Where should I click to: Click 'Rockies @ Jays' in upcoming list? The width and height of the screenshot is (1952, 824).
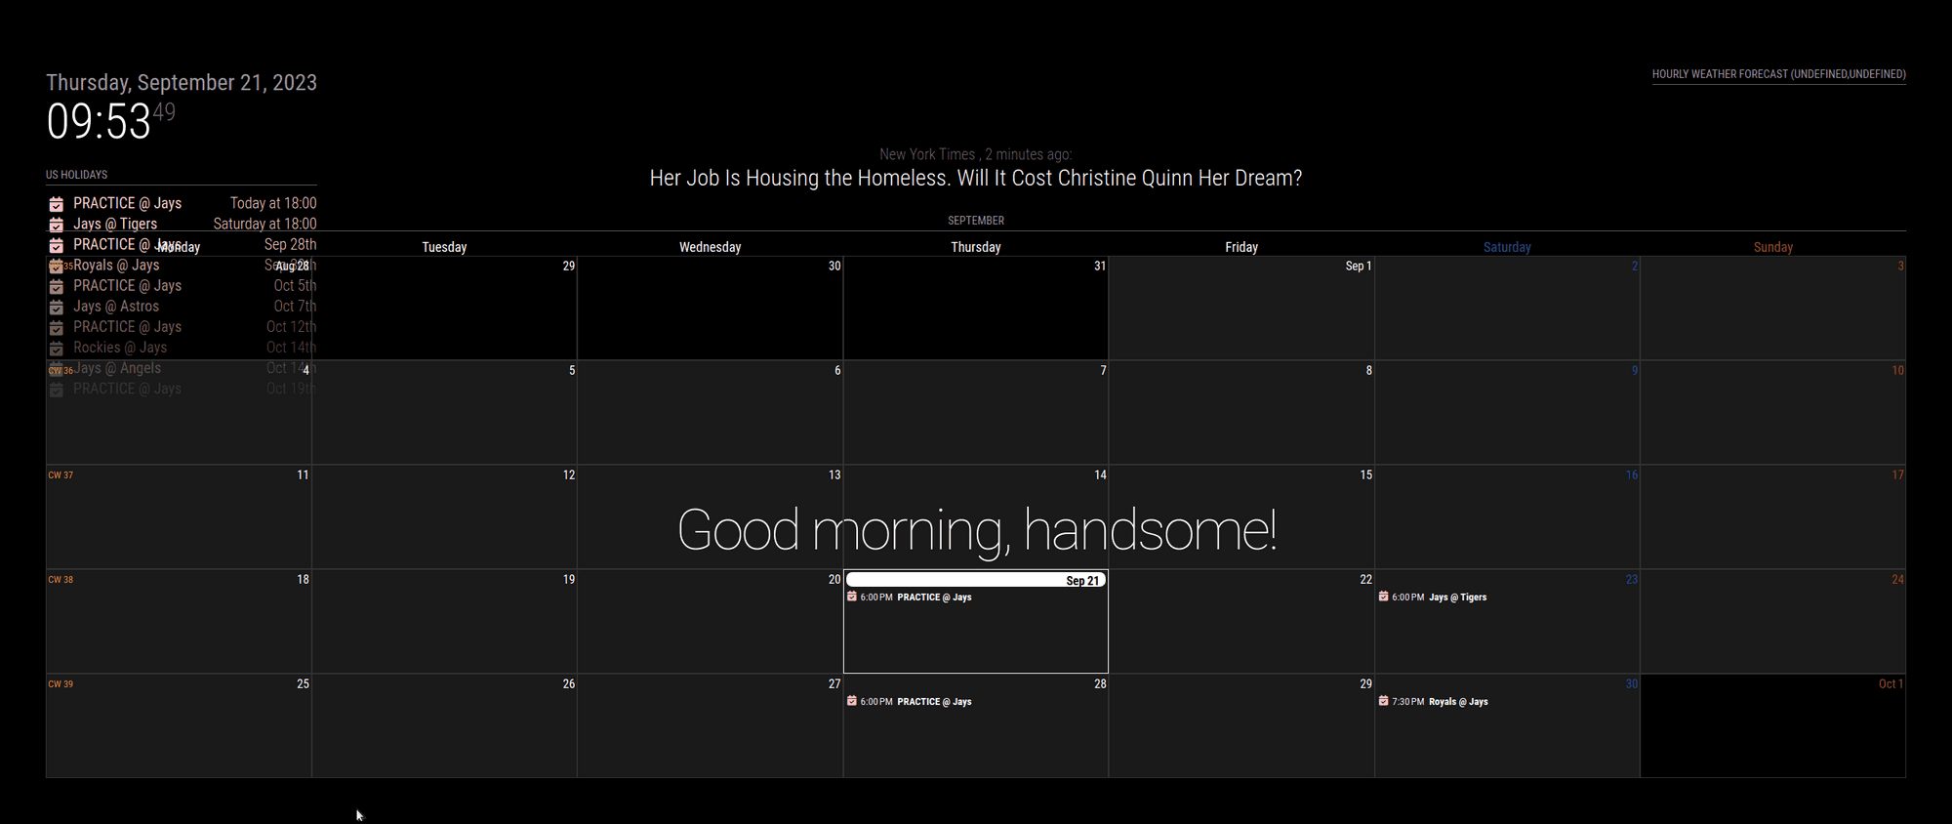click(120, 348)
